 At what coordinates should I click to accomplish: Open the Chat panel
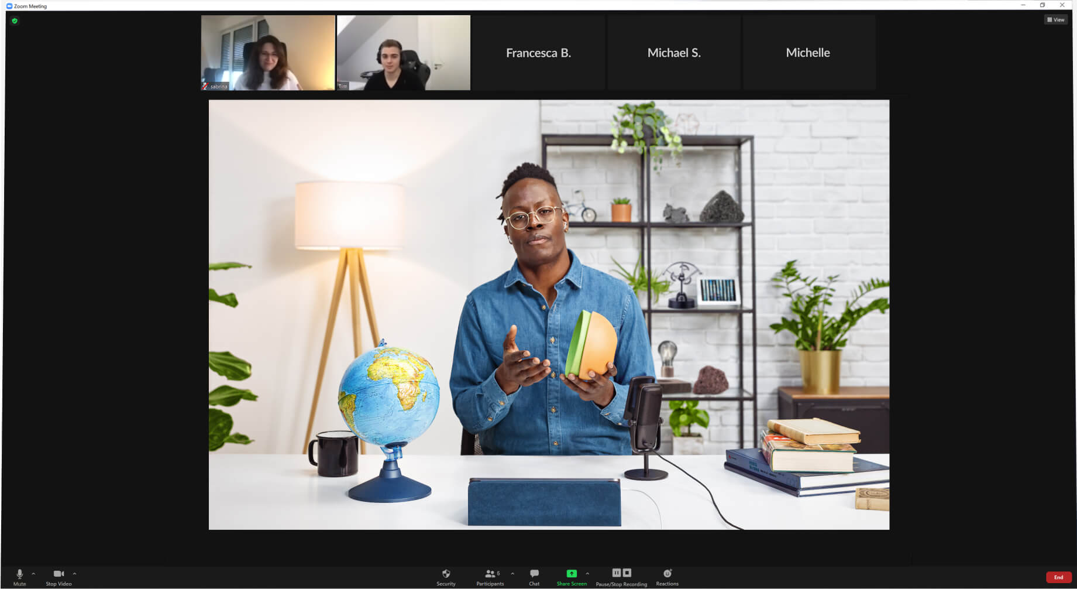[x=534, y=575]
